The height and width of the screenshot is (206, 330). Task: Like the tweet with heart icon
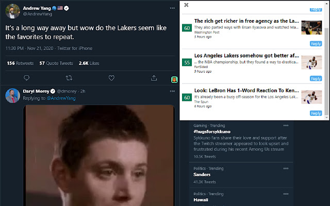tap(111, 78)
